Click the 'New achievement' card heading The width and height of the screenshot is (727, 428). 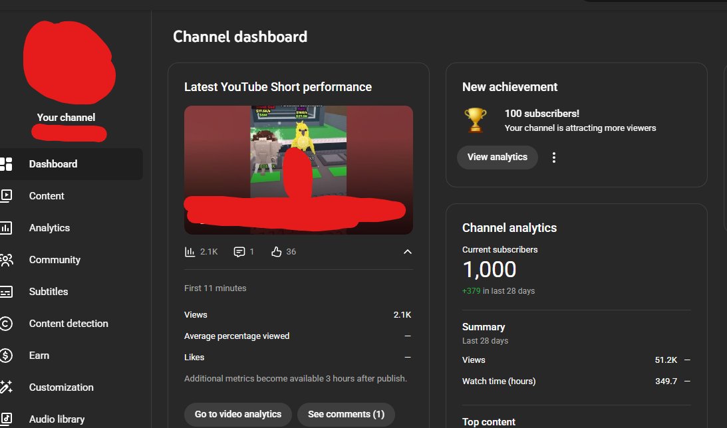point(509,87)
